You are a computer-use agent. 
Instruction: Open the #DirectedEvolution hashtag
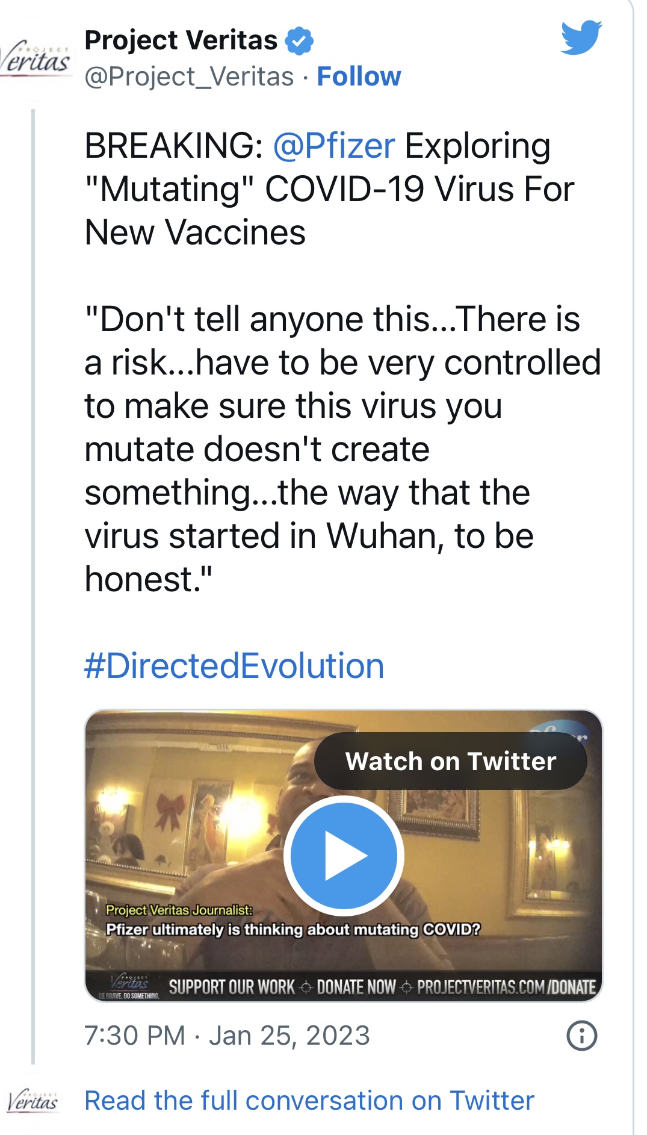234,666
